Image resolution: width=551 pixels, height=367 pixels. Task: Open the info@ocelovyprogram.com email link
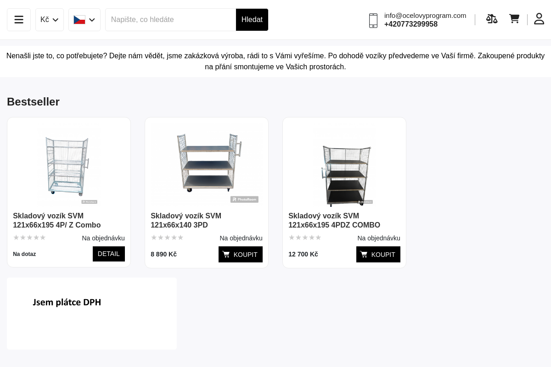[x=425, y=16]
